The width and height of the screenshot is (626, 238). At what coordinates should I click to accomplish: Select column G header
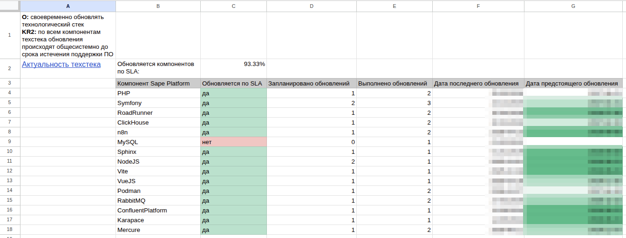coord(573,6)
